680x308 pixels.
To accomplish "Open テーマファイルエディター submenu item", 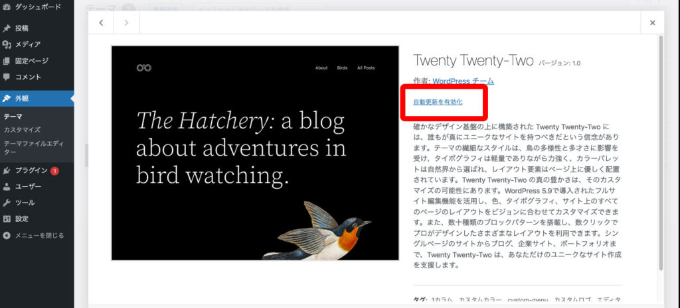I will click(x=32, y=148).
